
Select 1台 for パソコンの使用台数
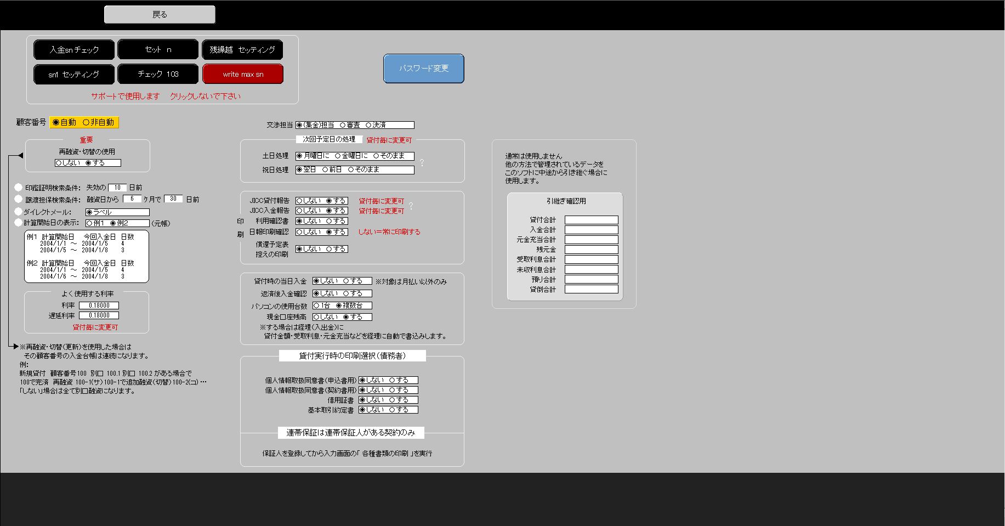322,306
